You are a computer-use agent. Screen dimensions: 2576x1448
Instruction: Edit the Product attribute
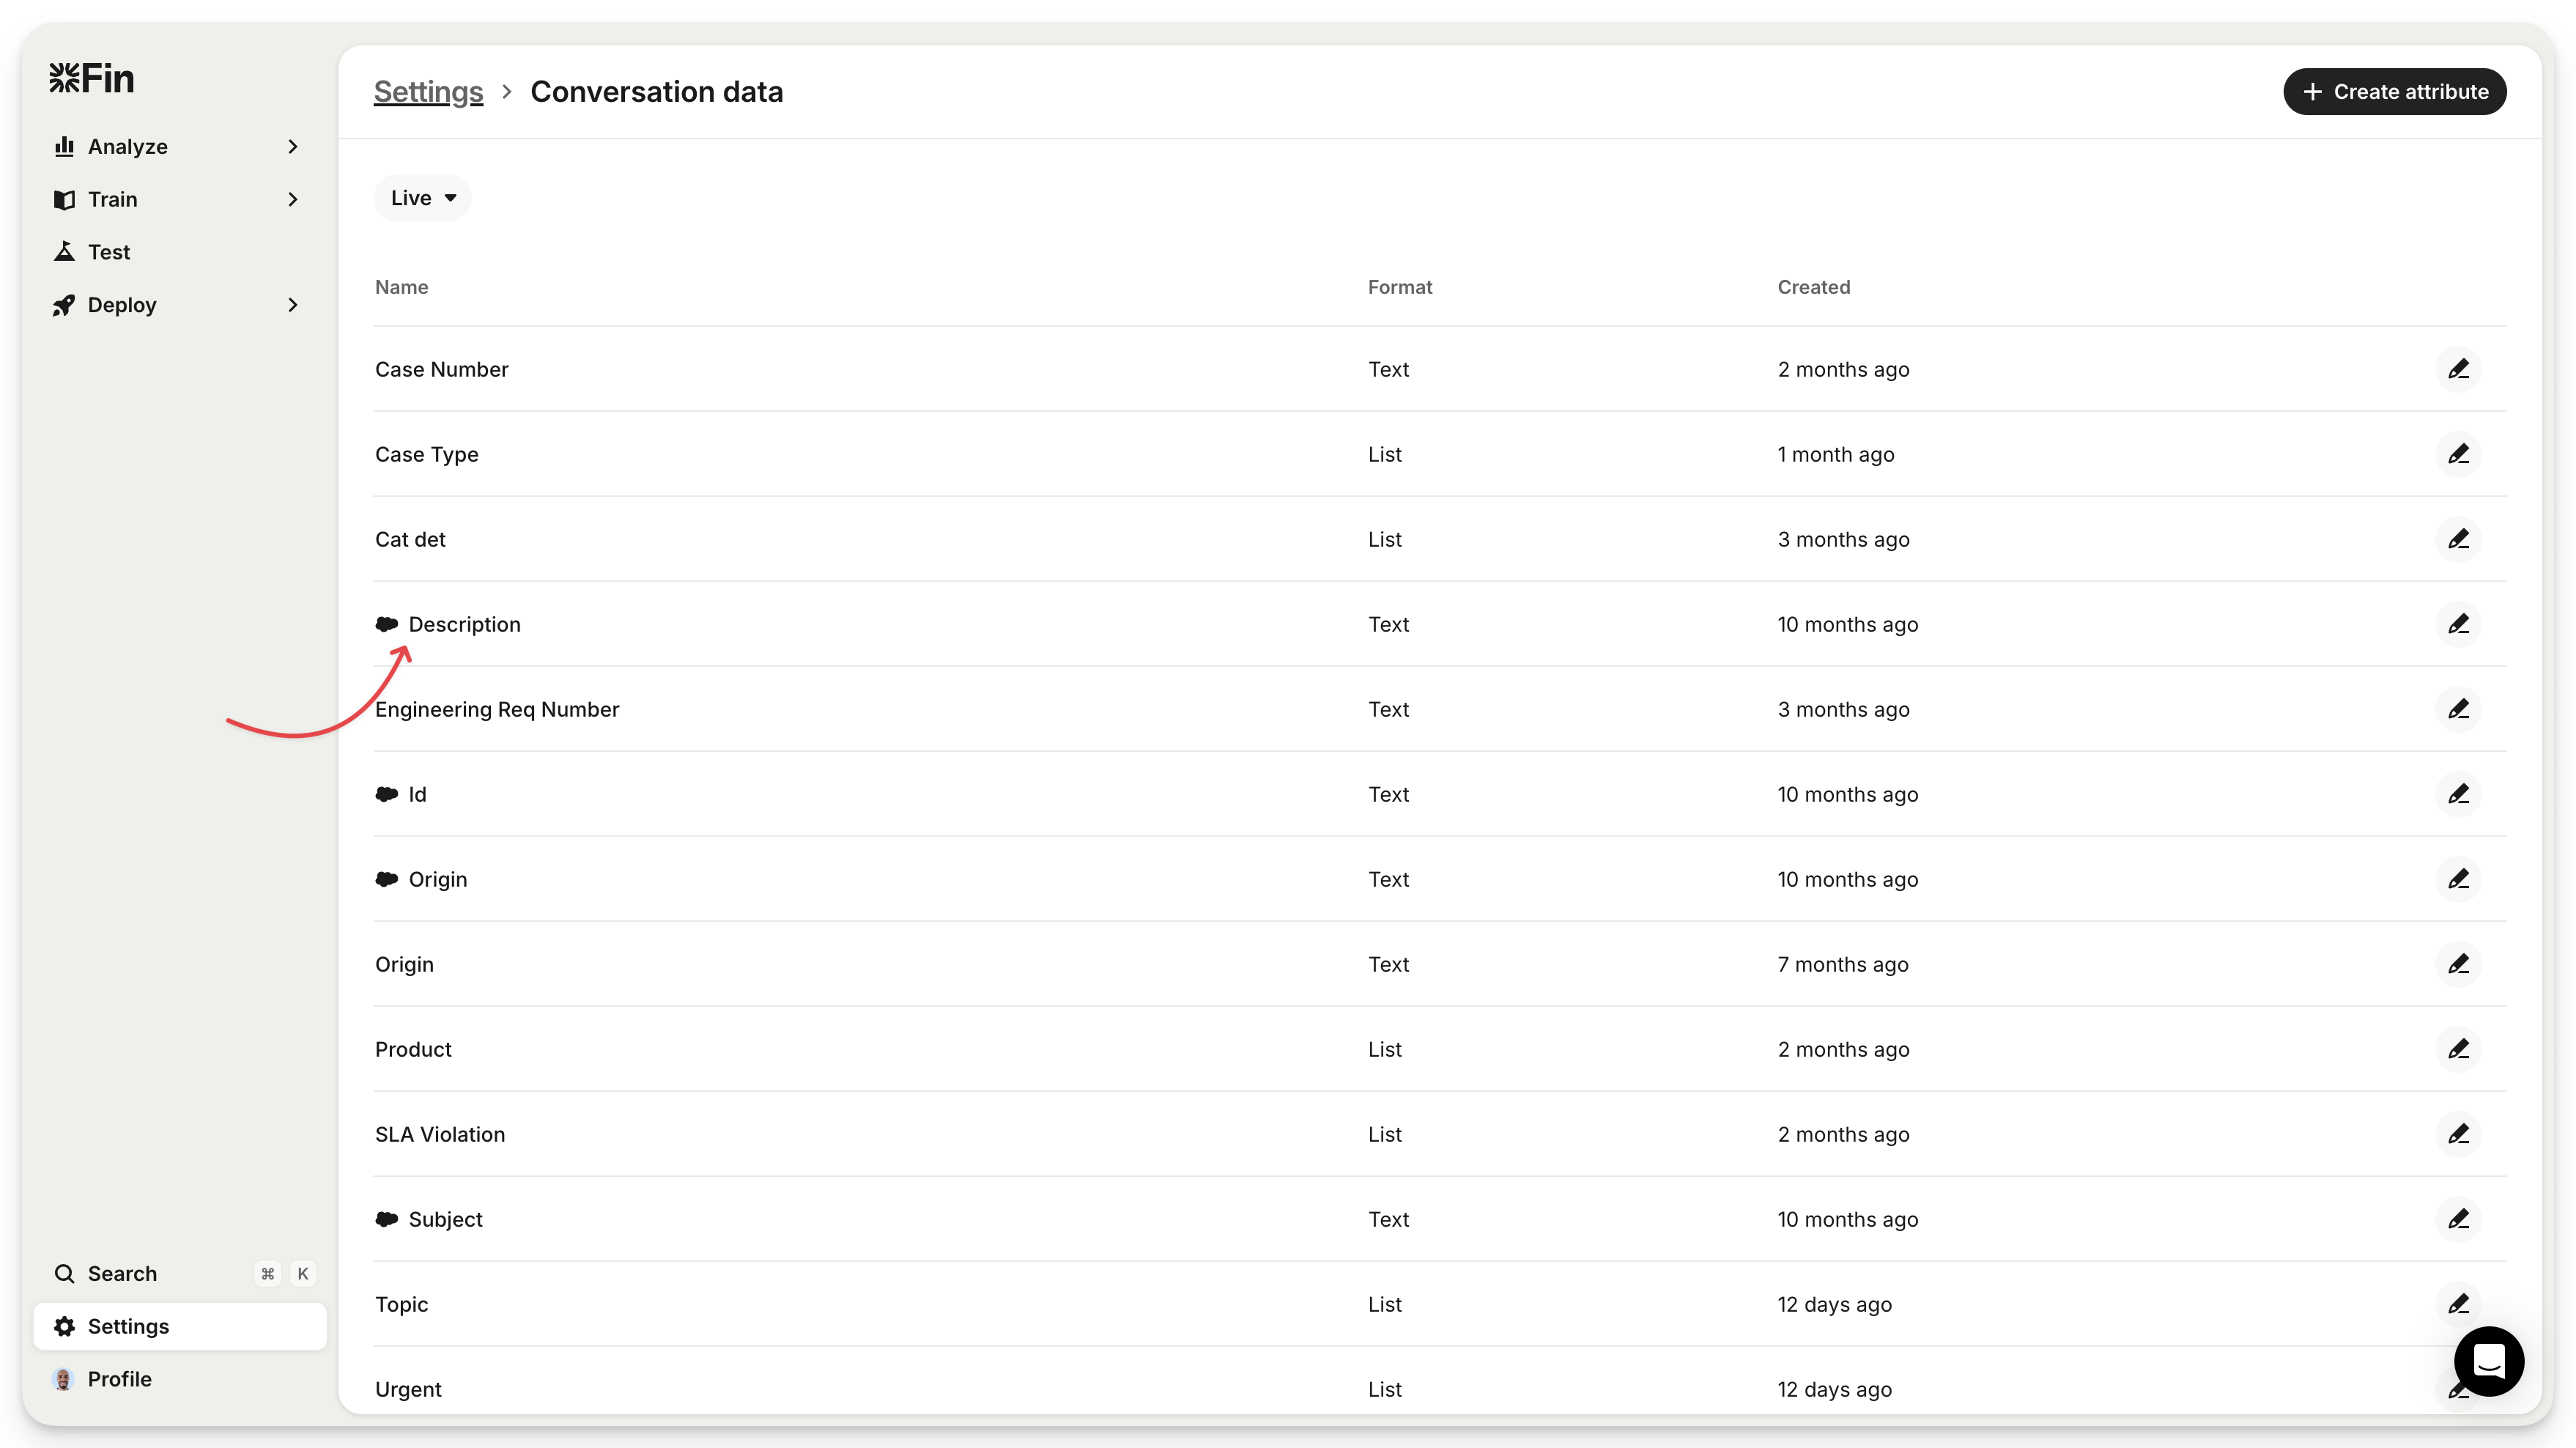pos(2458,1049)
